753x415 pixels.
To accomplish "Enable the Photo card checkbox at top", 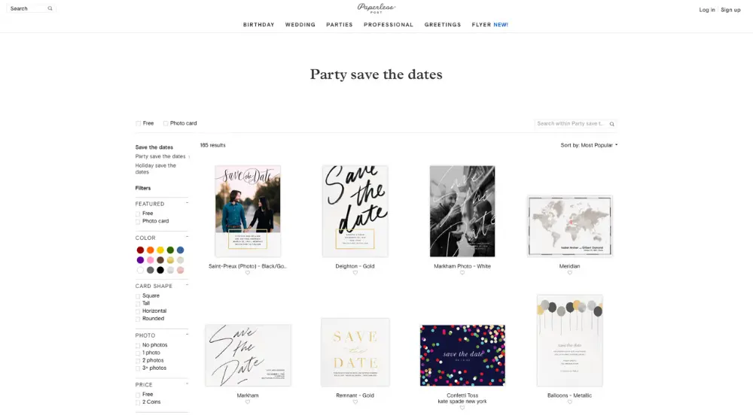I will pos(166,123).
